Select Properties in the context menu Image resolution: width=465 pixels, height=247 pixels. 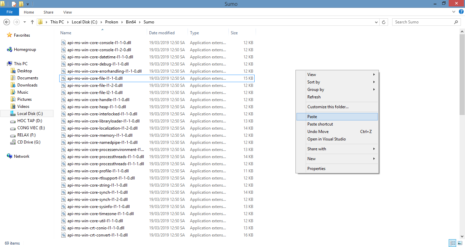coord(316,169)
